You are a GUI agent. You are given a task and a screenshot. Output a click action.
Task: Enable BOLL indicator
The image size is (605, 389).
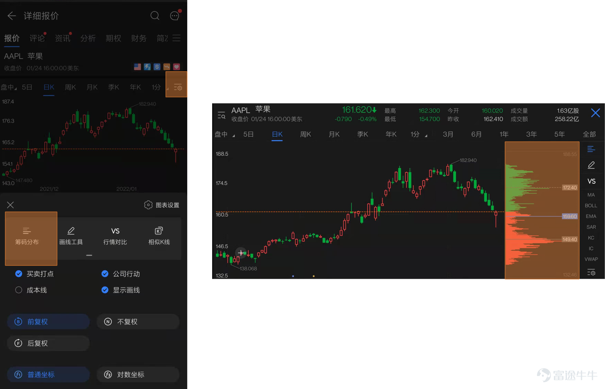[591, 206]
